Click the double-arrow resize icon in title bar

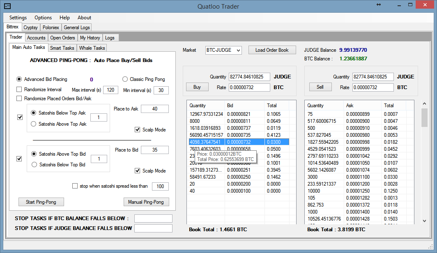click(x=378, y=5)
